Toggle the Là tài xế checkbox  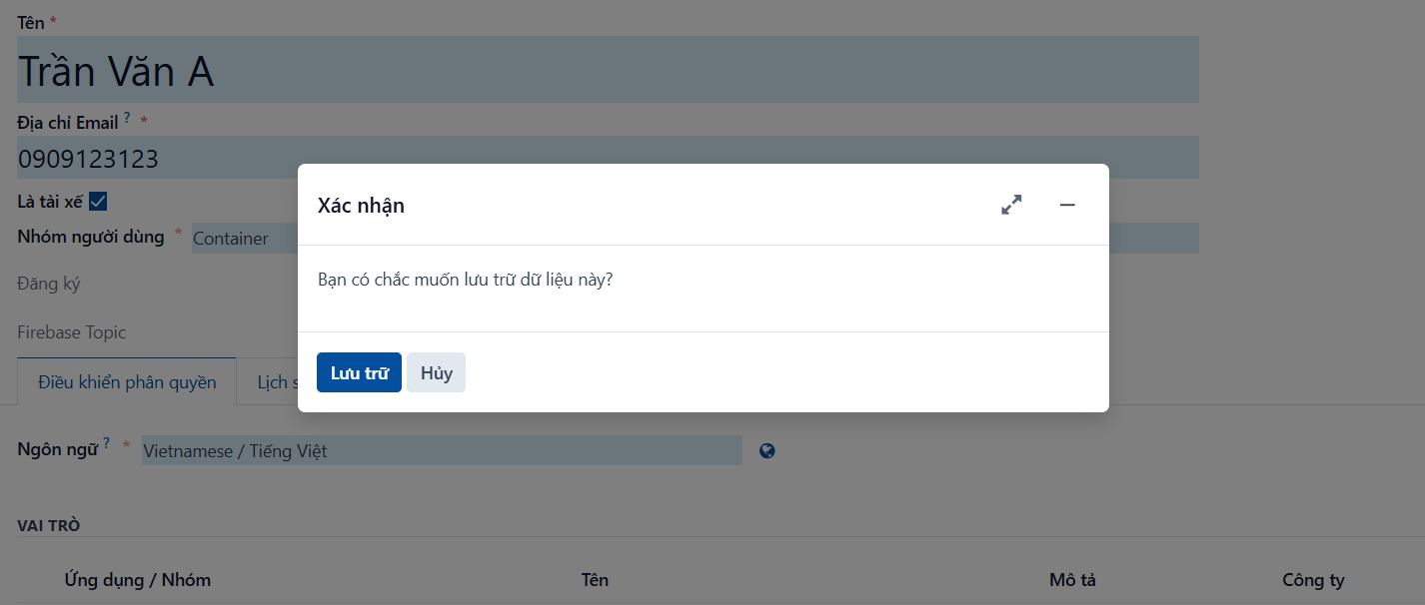[98, 201]
